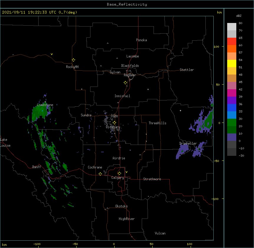This screenshot has width=254, height=248.
Task: Click the Okotoks map label
Action: click(x=121, y=206)
